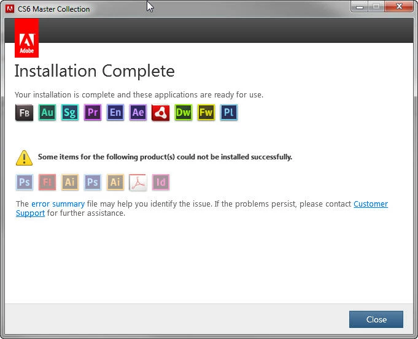Click the Encore En icon

point(115,113)
